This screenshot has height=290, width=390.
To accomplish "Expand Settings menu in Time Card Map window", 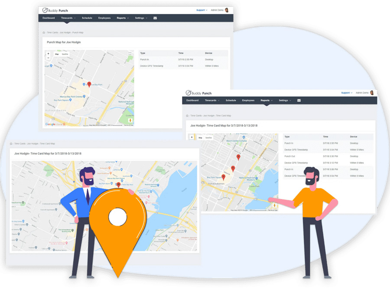I will click(x=285, y=101).
